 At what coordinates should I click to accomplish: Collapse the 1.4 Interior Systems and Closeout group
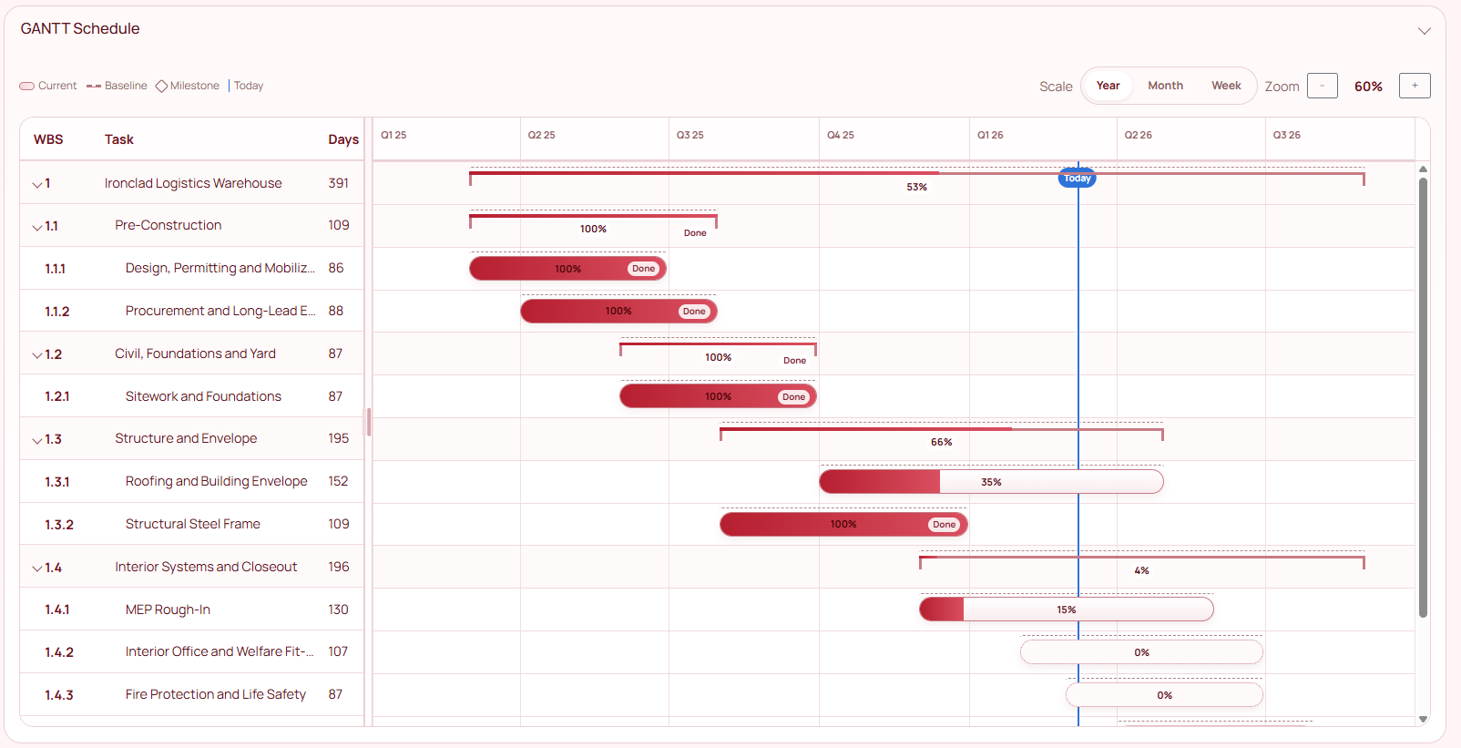point(37,569)
